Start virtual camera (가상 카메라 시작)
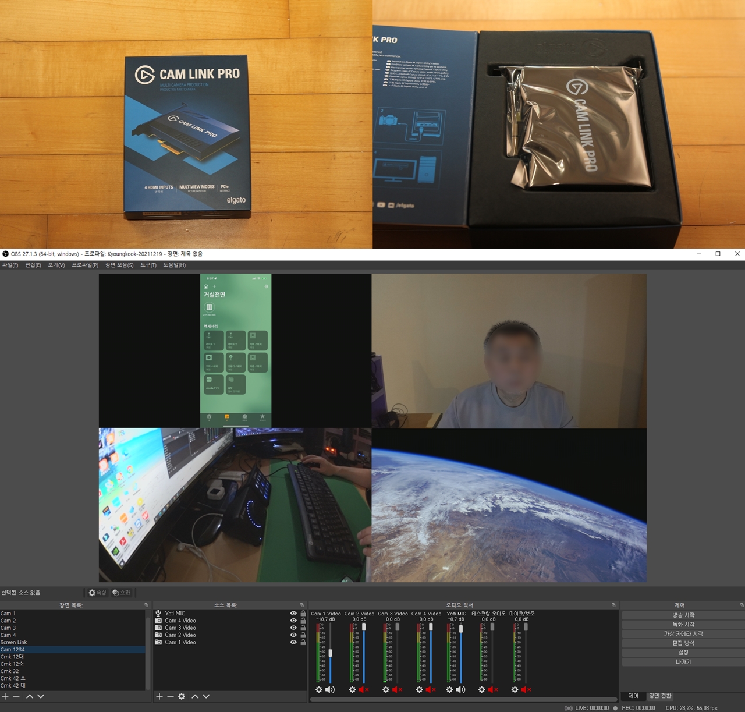Viewport: 745px width, 712px height. (x=683, y=634)
